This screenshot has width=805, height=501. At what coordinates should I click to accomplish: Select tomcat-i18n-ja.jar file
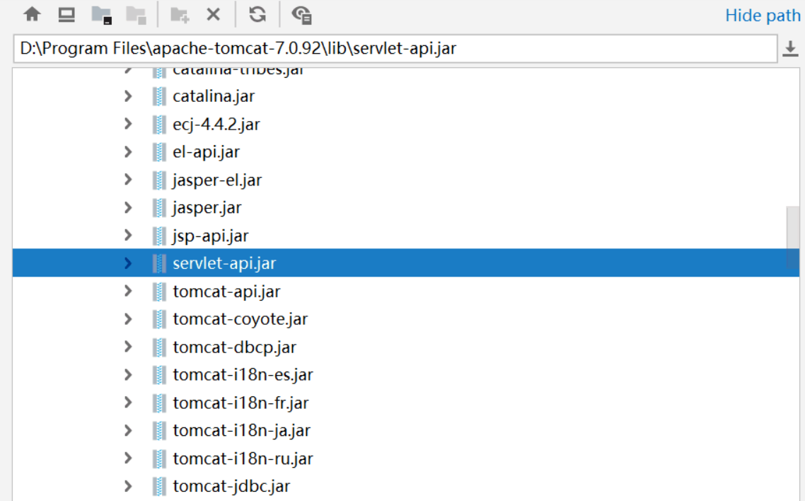coord(242,430)
